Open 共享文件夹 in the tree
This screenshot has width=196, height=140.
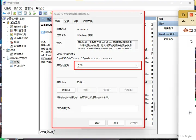point(20,34)
